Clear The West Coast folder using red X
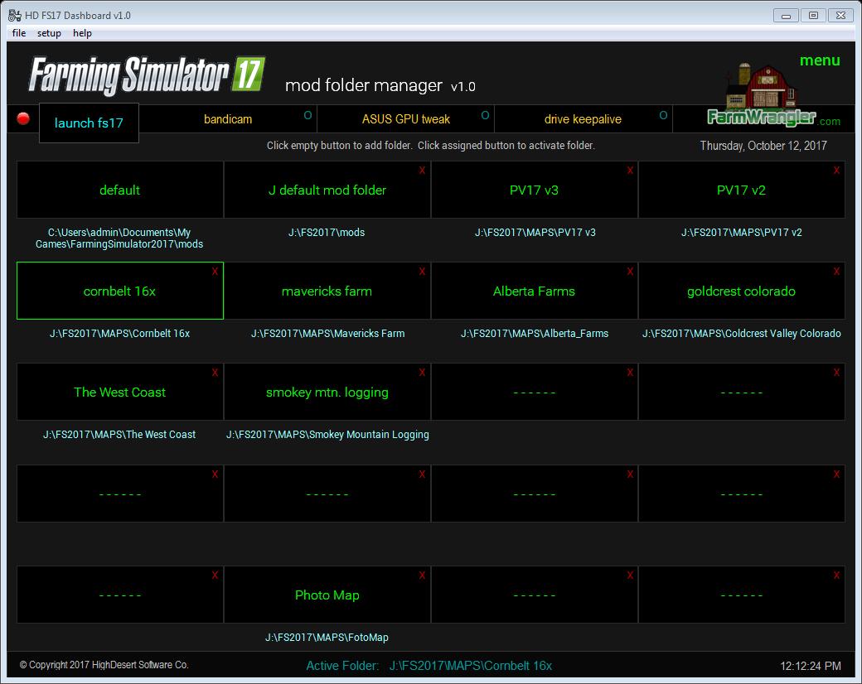 pyautogui.click(x=215, y=373)
